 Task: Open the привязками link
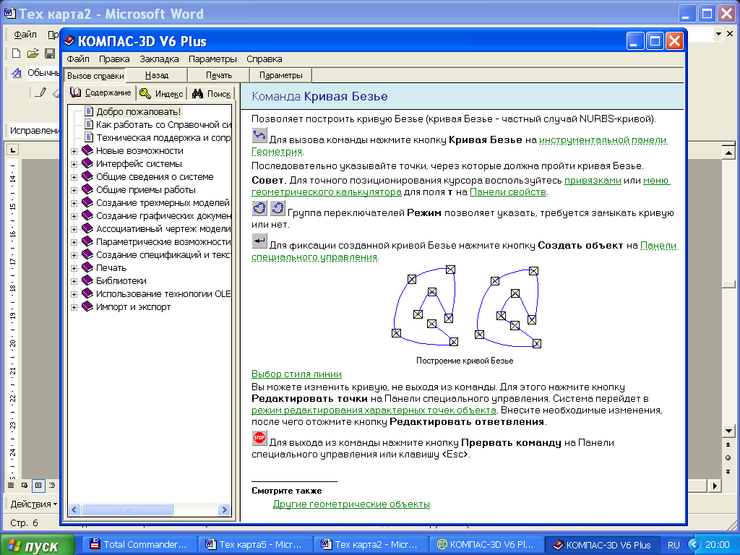click(593, 180)
